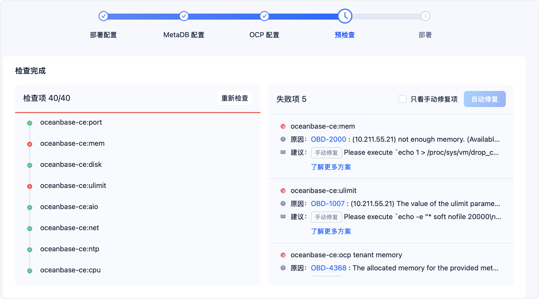Open the OBD-2000 error code link
539x299 pixels.
tap(328, 139)
